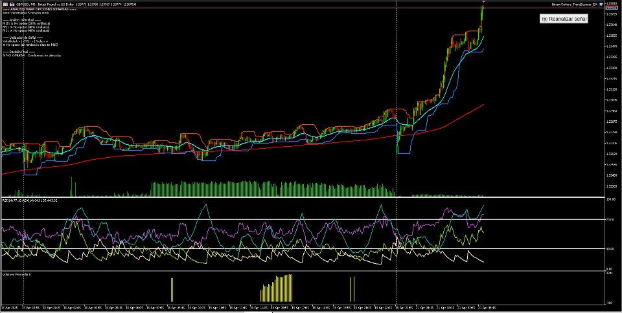Click the bottom horizontal scrollbar thumb

coord(259,312)
